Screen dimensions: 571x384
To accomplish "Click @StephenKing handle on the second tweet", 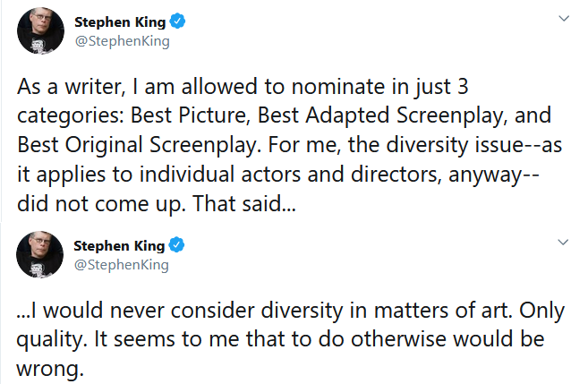I will coord(121,264).
